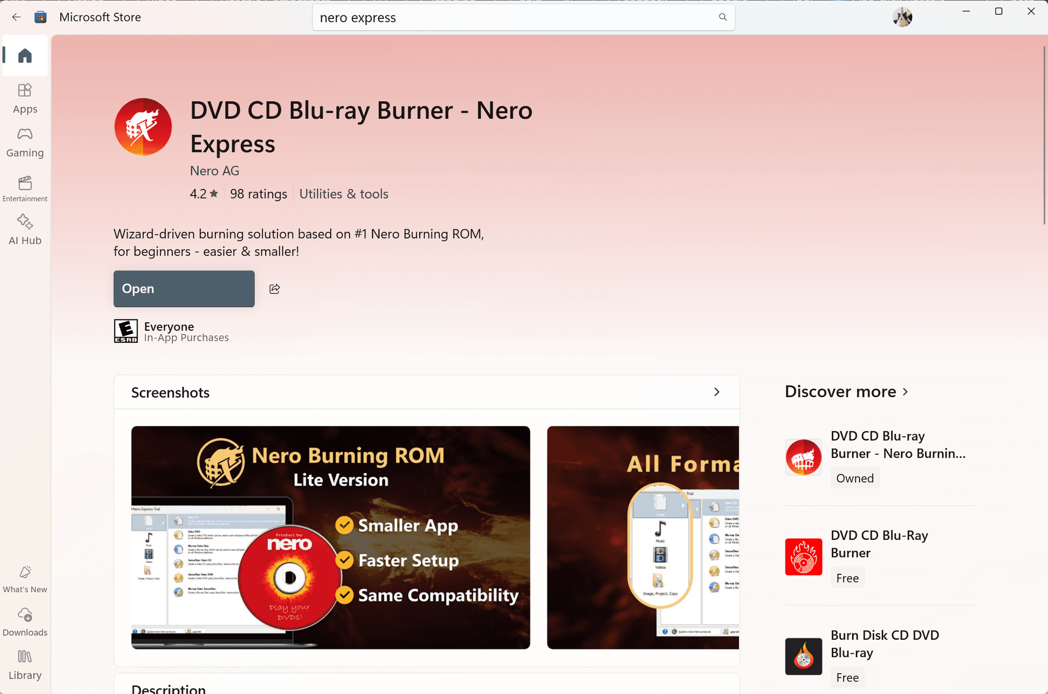Open your account profile avatar
The width and height of the screenshot is (1048, 694).
pyautogui.click(x=903, y=17)
